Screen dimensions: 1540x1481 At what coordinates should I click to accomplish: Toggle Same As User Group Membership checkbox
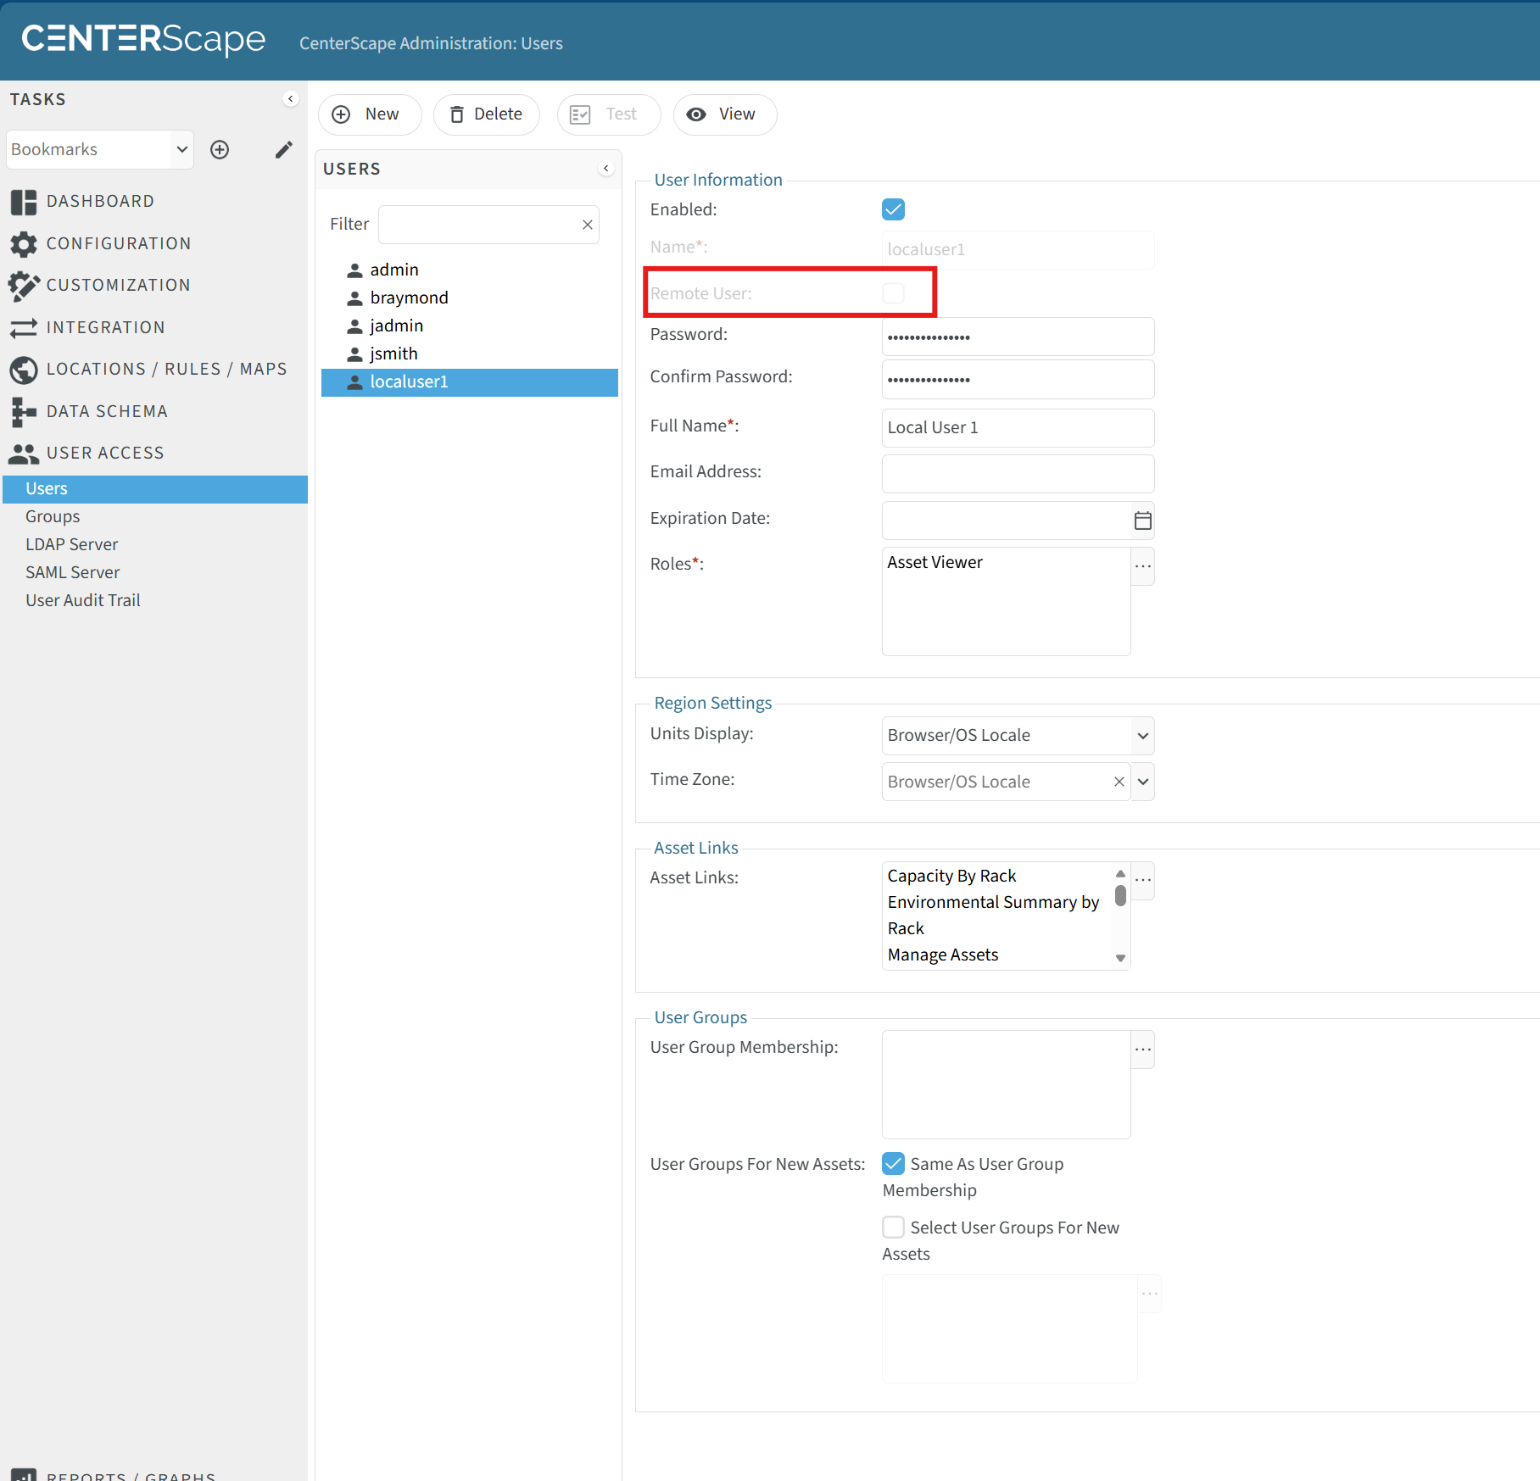point(893,1163)
